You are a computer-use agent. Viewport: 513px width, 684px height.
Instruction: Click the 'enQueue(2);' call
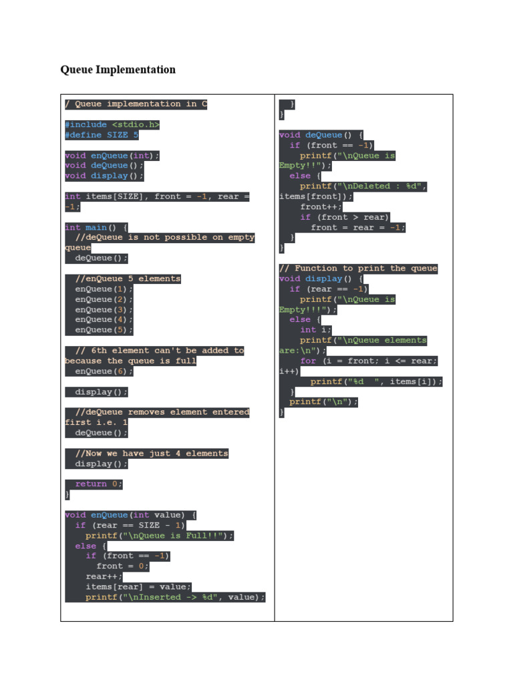coord(104,300)
